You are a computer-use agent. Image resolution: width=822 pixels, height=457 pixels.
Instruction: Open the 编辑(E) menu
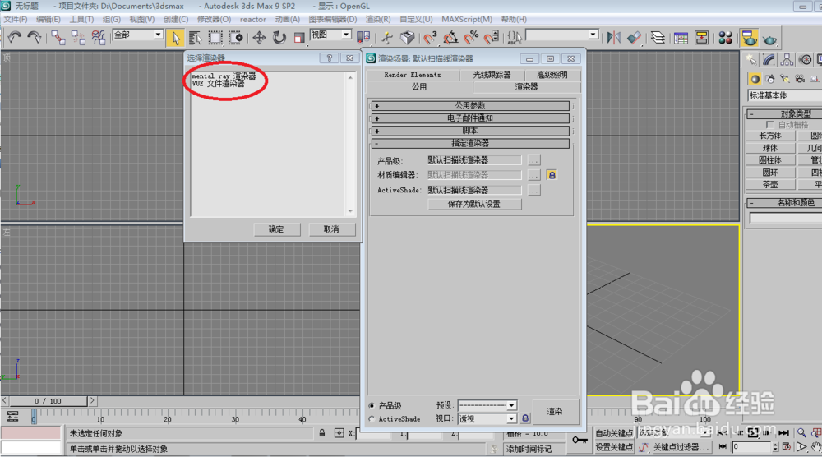pos(48,20)
